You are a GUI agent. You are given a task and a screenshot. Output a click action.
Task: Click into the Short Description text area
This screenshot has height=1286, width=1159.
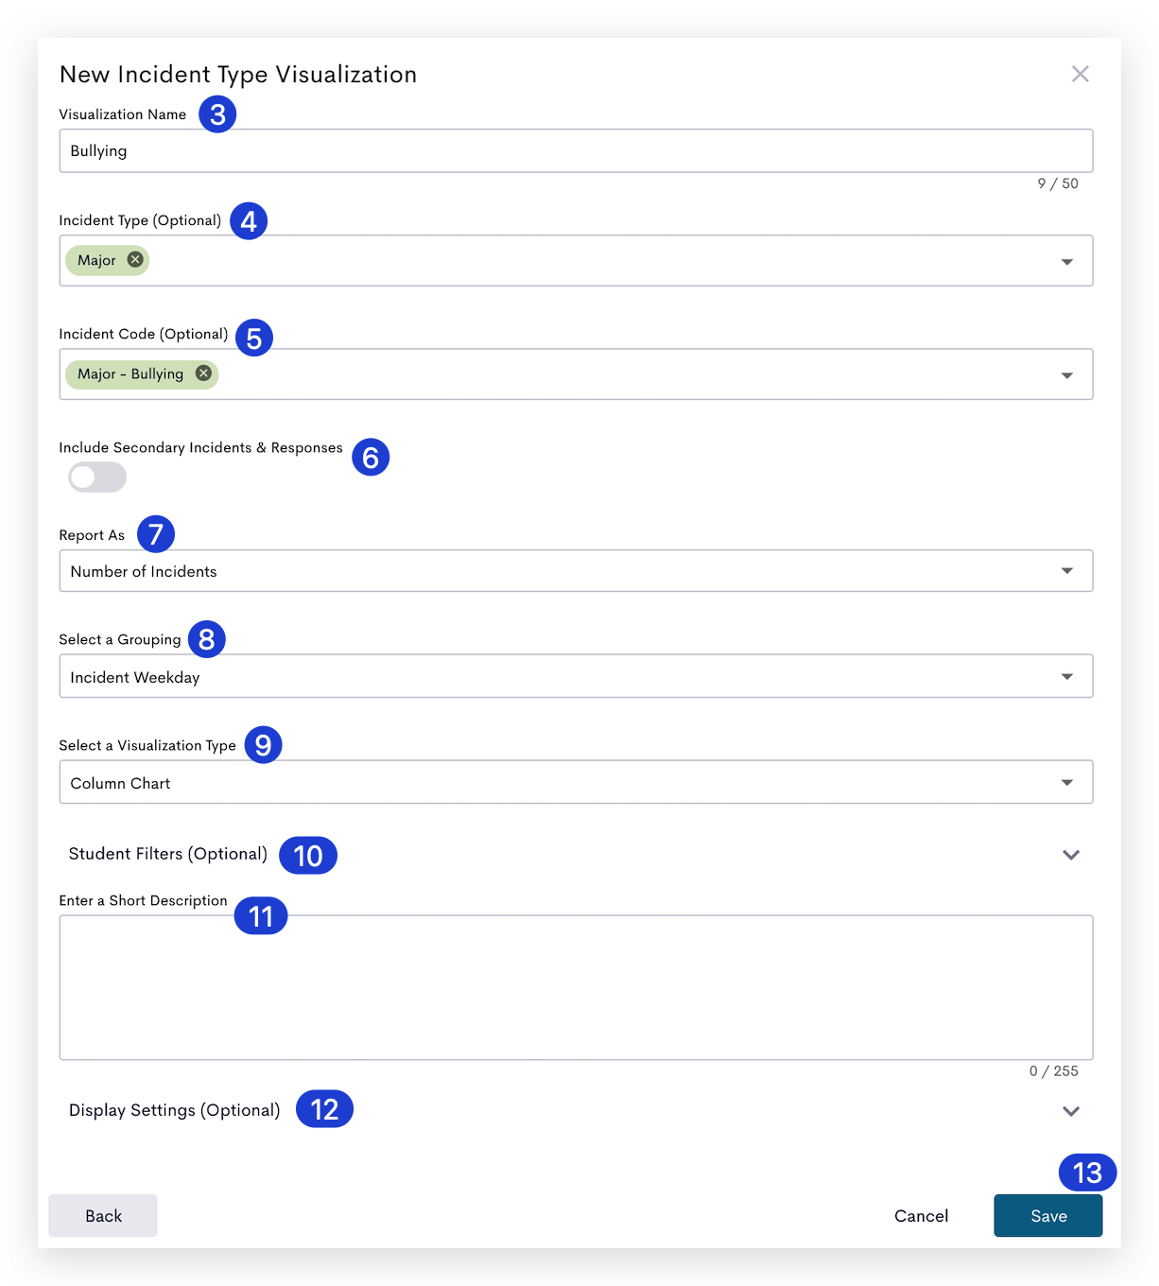pos(576,987)
